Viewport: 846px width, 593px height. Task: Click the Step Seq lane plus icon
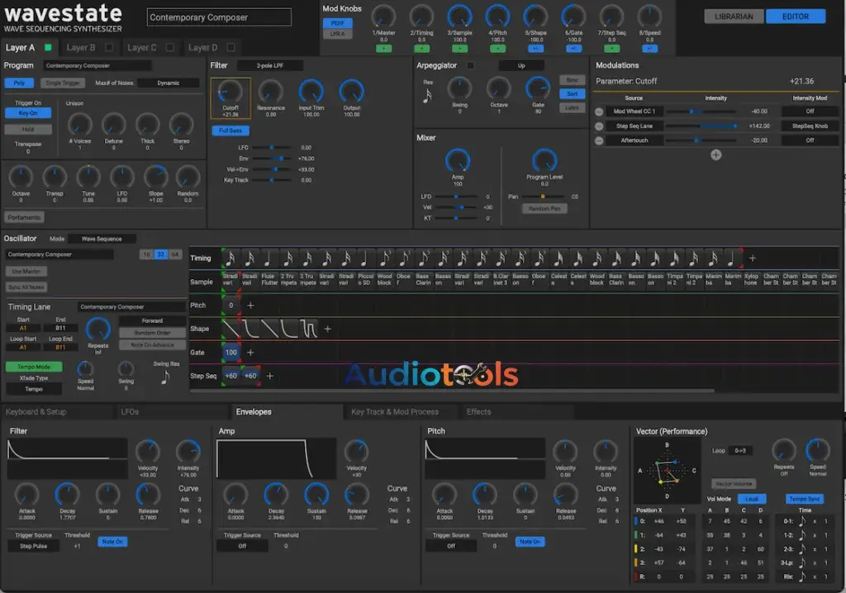coord(269,375)
